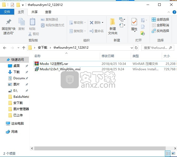
Task: Open the New item dropdown icon
Action: (122, 20)
